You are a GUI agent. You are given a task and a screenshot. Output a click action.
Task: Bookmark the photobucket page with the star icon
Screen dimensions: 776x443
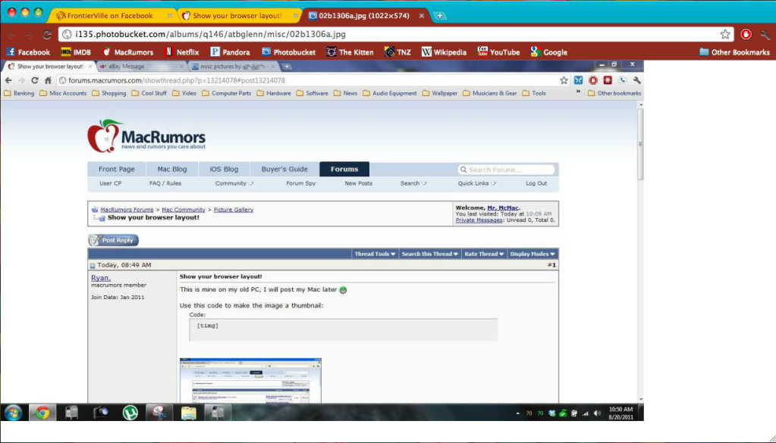coord(725,34)
